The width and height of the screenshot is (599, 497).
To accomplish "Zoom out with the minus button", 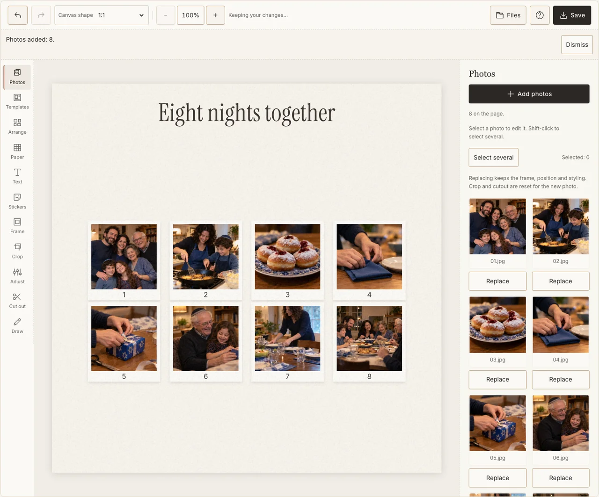I will click(x=166, y=15).
